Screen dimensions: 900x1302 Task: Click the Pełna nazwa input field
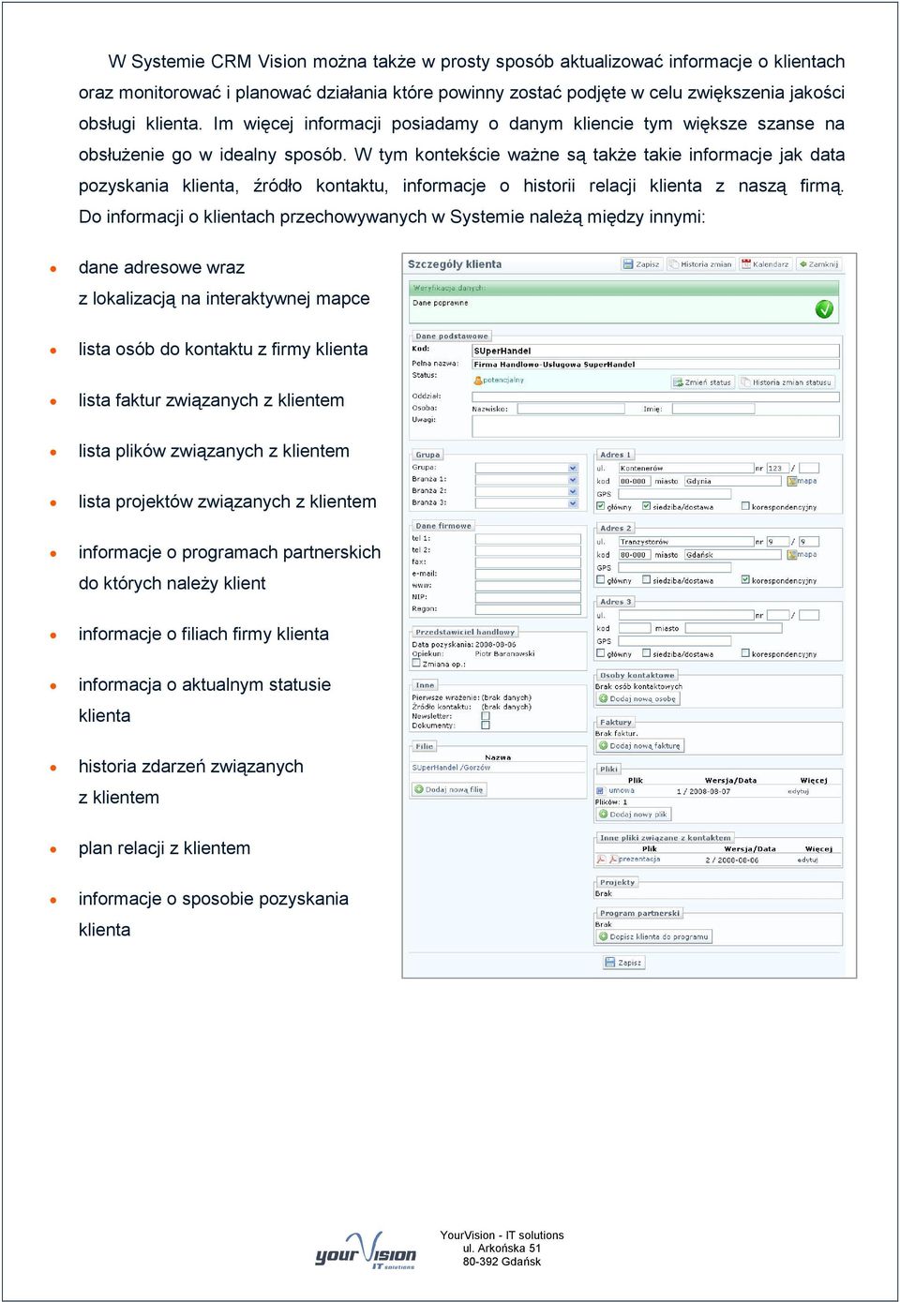(x=655, y=364)
